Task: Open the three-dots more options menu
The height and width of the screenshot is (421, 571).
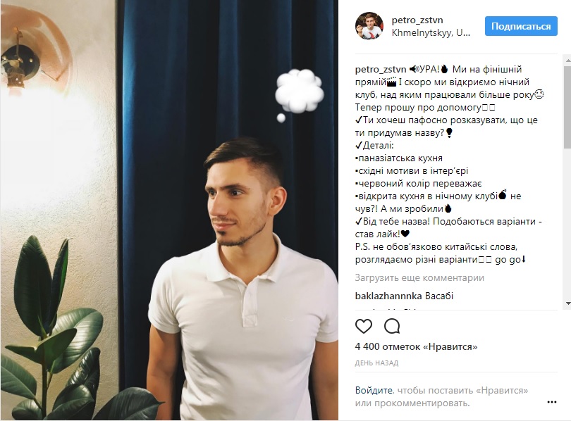Action: click(x=552, y=402)
